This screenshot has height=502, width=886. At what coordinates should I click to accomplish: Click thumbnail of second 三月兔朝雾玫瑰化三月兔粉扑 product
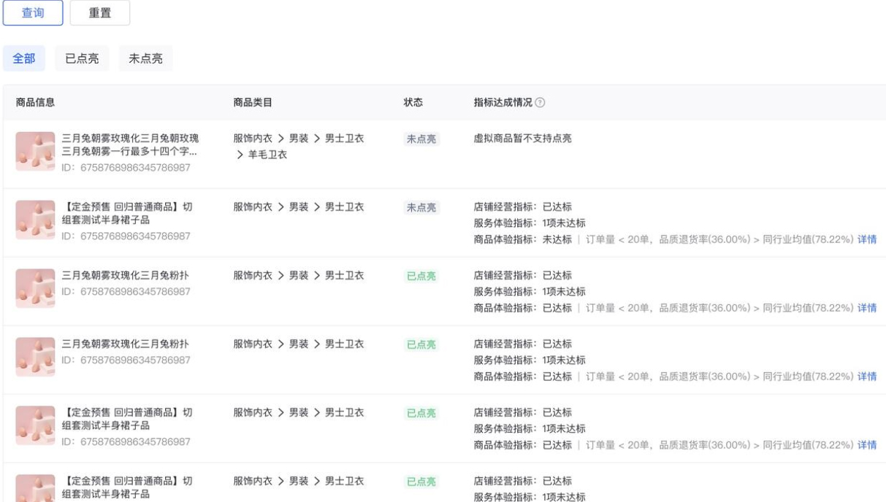pos(35,357)
